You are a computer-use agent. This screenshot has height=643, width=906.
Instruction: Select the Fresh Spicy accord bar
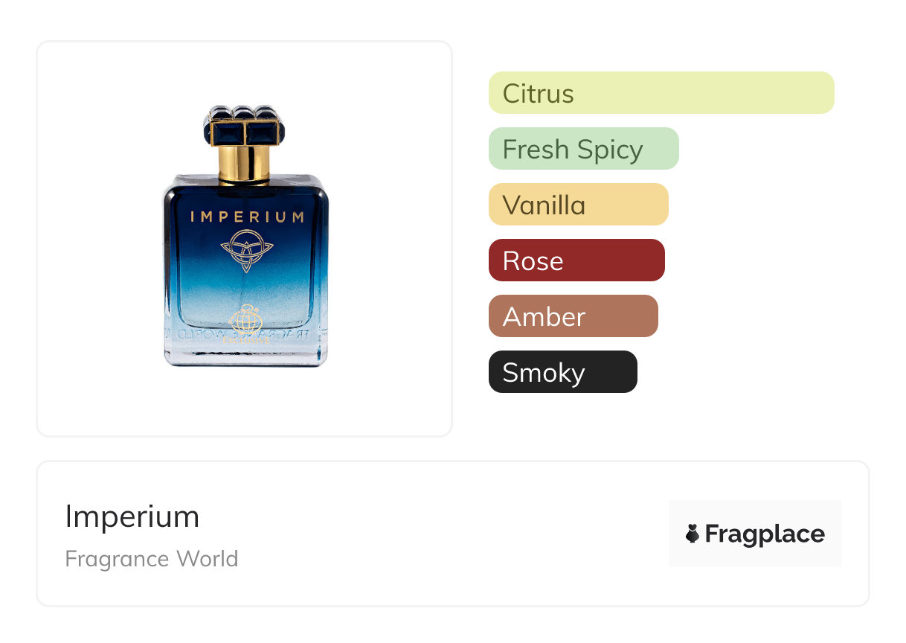(x=584, y=149)
